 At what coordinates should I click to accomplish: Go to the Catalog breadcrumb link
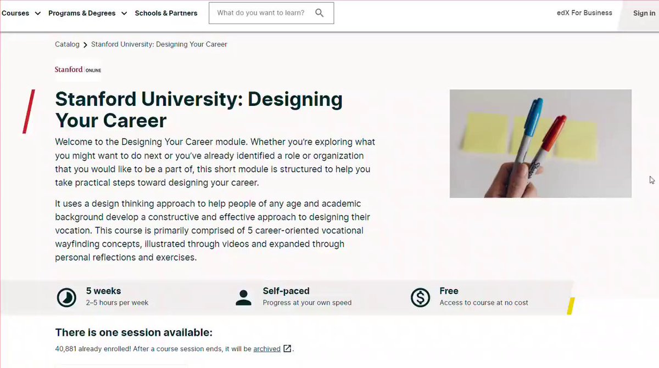click(x=67, y=44)
